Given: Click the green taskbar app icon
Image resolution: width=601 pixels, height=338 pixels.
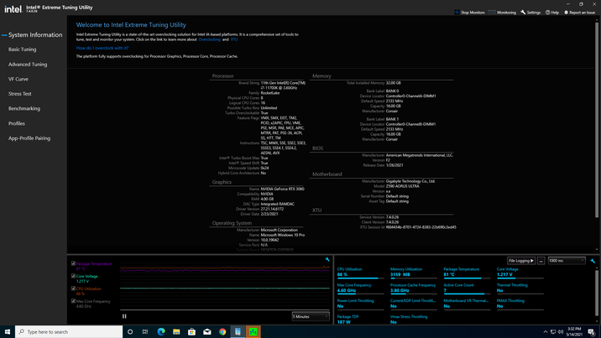Looking at the screenshot, I should tap(253, 331).
